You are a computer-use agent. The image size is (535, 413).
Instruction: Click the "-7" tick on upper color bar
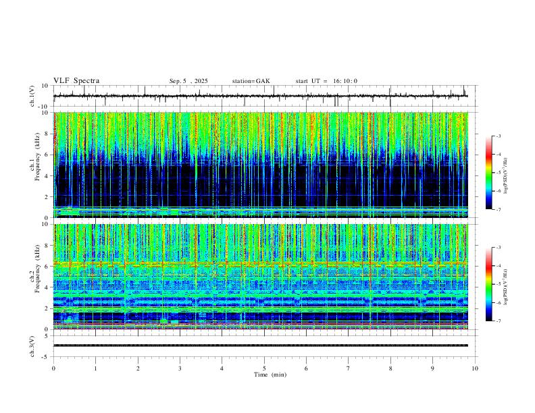(x=498, y=210)
